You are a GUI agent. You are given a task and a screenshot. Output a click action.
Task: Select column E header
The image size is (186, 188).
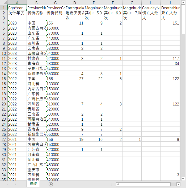click(94, 3)
